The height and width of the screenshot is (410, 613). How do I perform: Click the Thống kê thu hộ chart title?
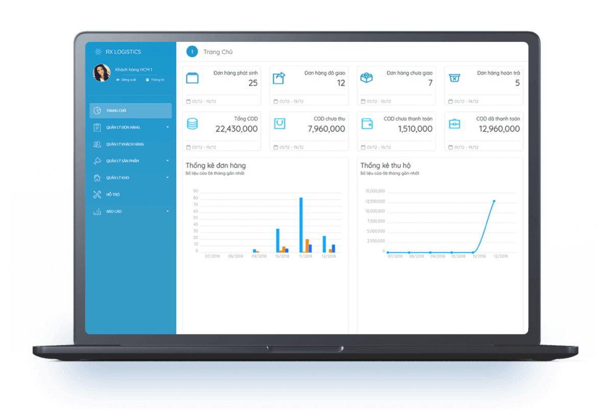tap(386, 166)
